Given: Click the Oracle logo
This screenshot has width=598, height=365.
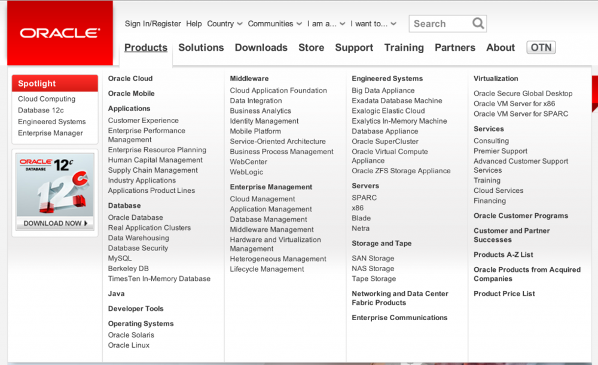Looking at the screenshot, I should click(x=60, y=33).
